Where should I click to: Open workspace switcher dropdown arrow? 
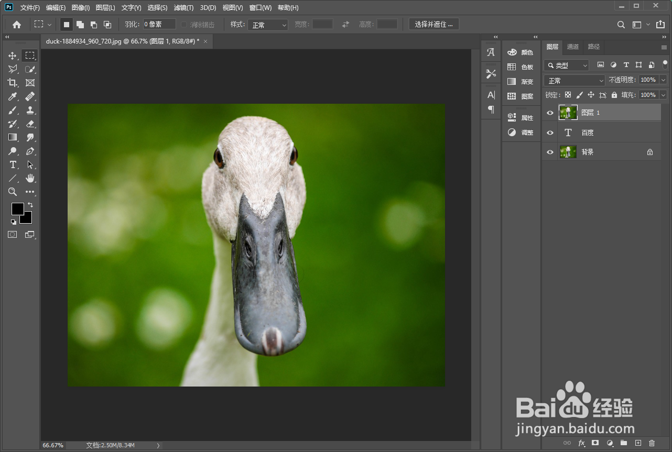(x=648, y=25)
